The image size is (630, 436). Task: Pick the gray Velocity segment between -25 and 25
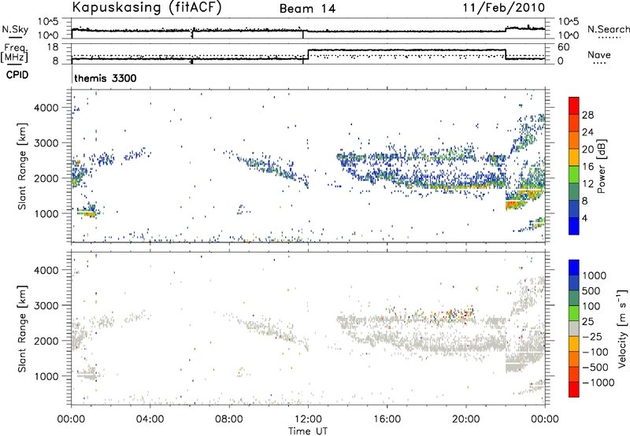click(574, 328)
